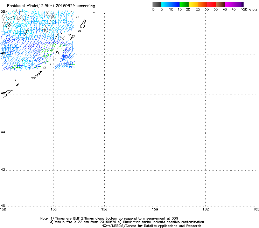Viewport: 259px width, 228px height.
Task: Click longitude label 162
Action: click(x=205, y=209)
